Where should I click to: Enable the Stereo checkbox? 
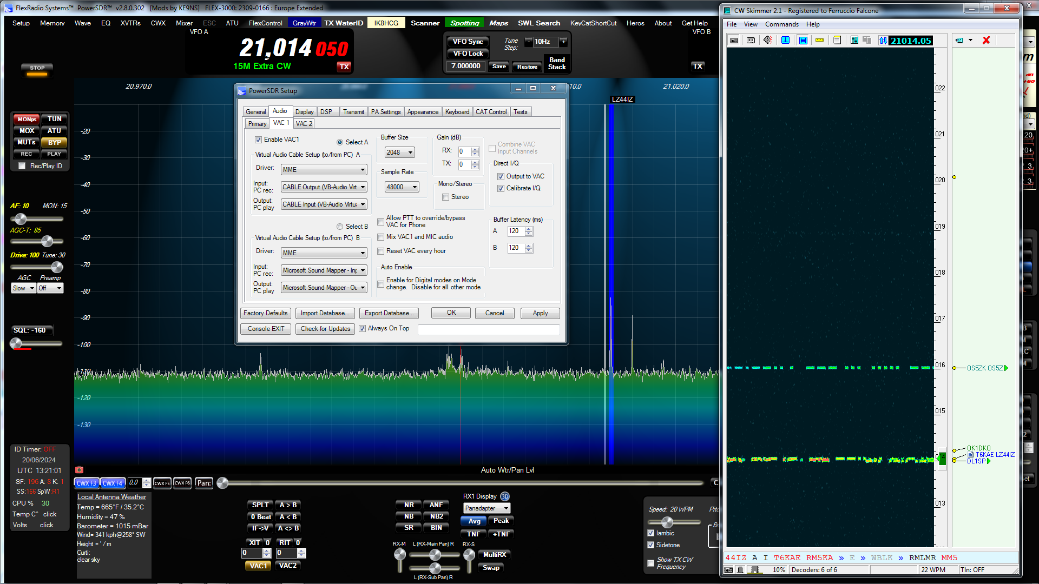[x=445, y=197]
